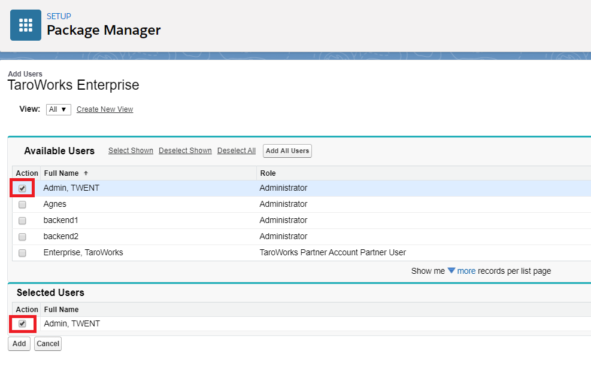Click the Add button
The image size is (591, 388).
[x=19, y=344]
